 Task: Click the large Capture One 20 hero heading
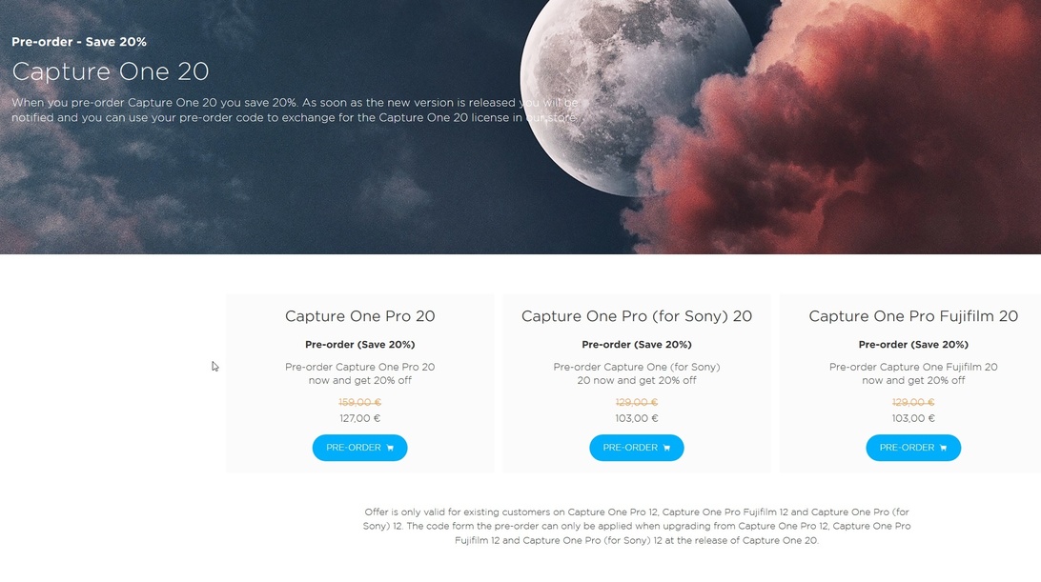tap(111, 71)
